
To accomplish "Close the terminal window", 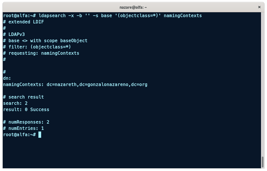I will (x=259, y=7).
